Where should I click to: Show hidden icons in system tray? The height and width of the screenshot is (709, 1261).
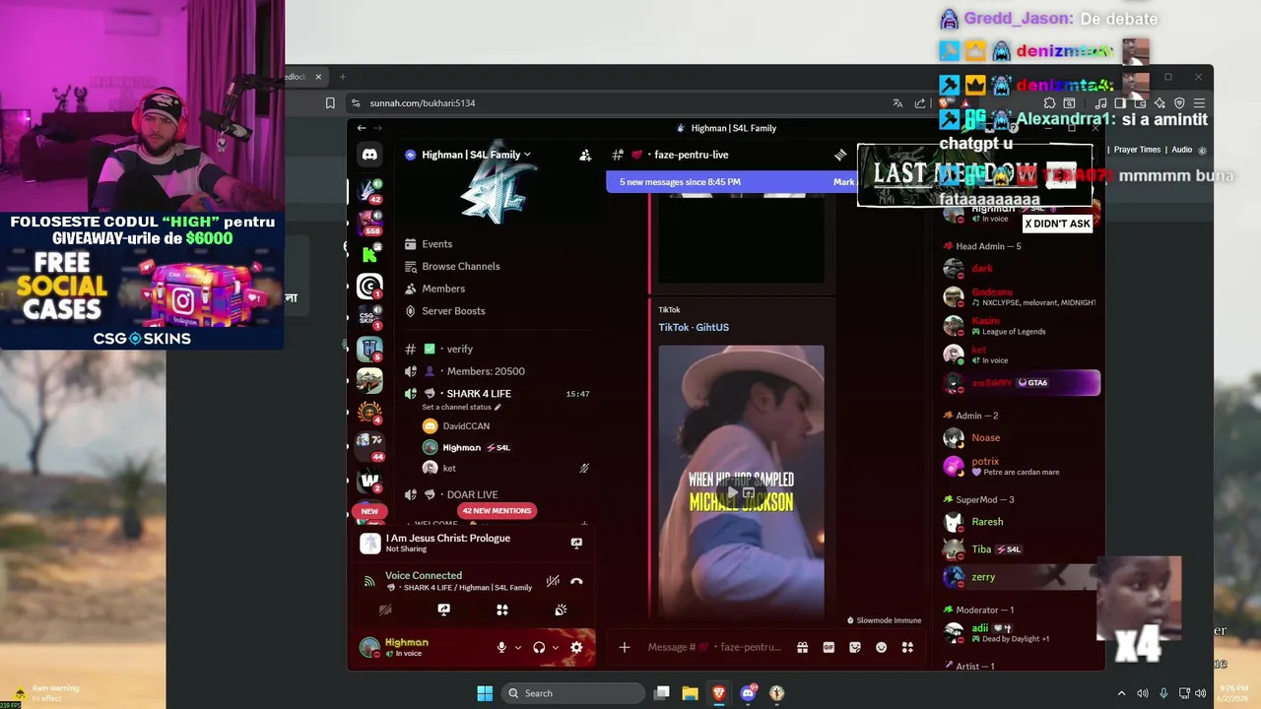click(1121, 693)
